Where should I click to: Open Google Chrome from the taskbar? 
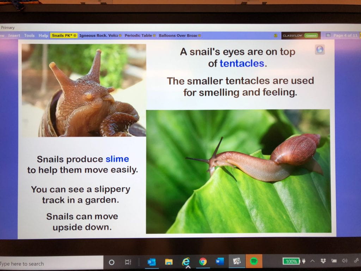pyautogui.click(x=203, y=261)
